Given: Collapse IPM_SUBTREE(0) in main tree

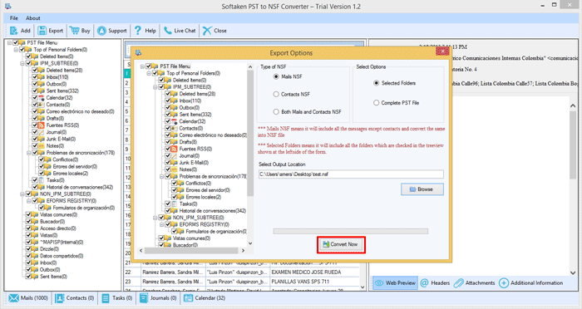Looking at the screenshot, I should click(x=22, y=63).
